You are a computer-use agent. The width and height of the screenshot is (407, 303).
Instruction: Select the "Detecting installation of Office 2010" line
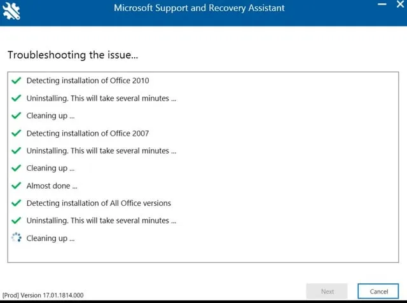[88, 81]
